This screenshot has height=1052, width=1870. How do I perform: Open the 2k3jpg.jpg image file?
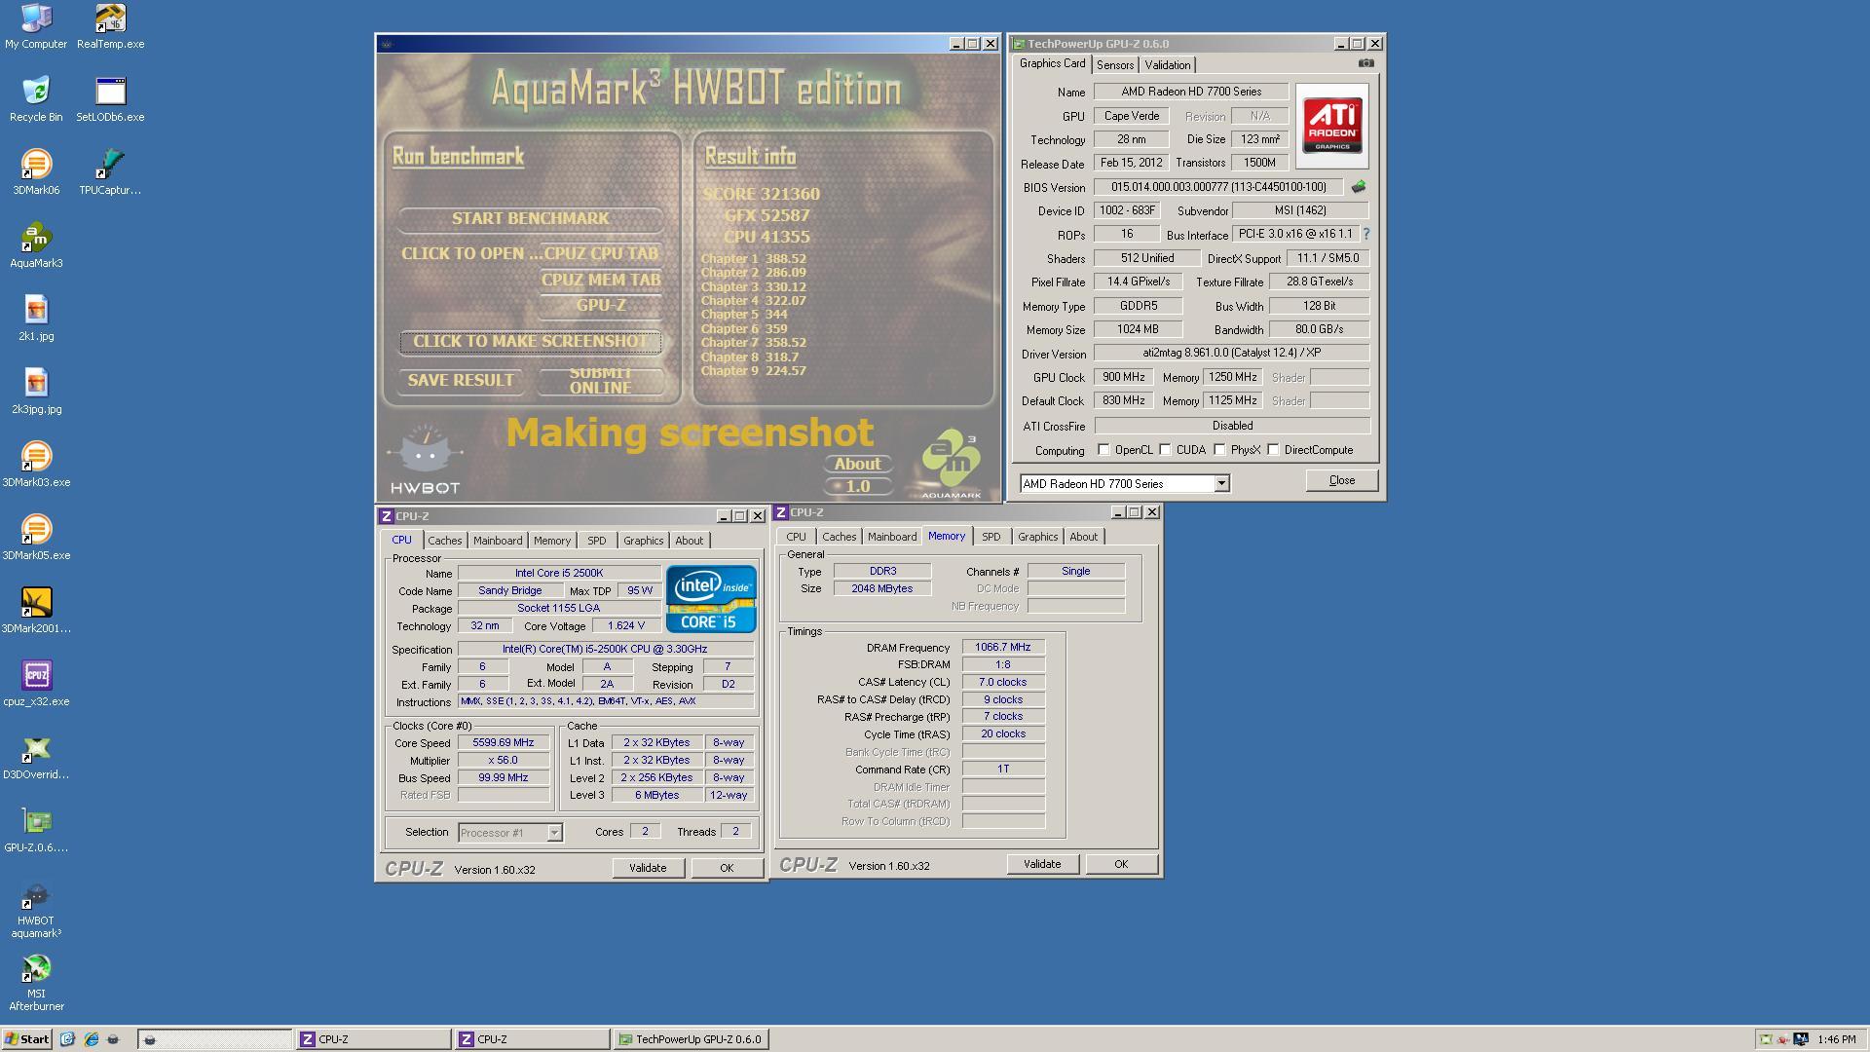pos(36,392)
